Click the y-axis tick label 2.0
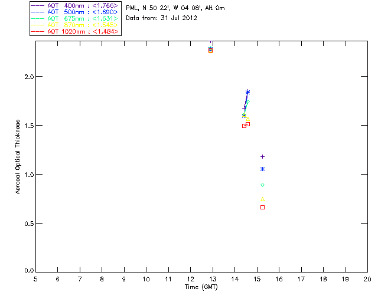 click(x=29, y=77)
